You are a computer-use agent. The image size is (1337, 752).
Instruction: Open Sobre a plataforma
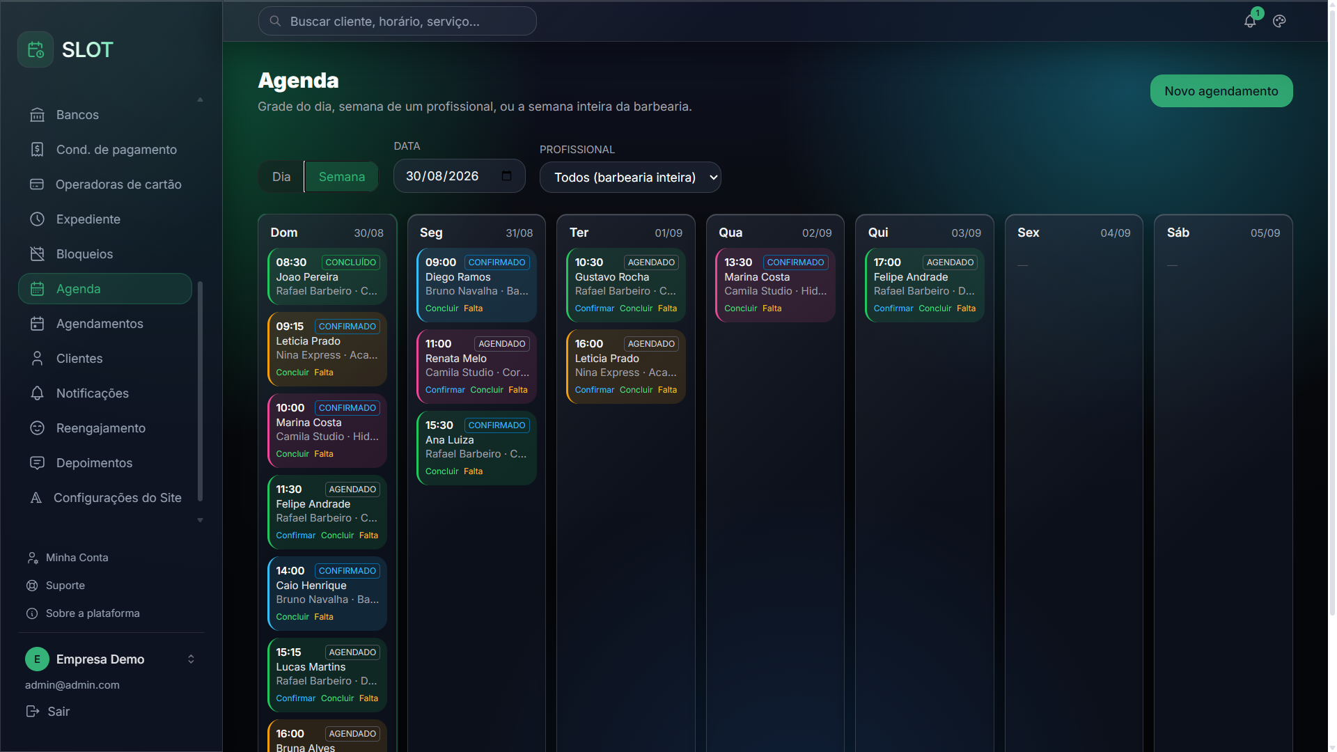tap(93, 613)
